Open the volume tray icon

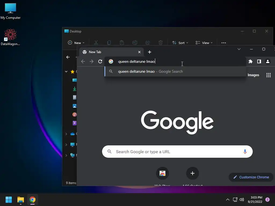click(x=242, y=200)
